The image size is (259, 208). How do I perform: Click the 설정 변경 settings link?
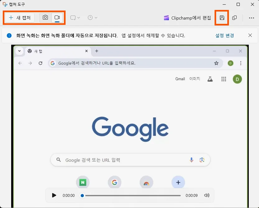coord(225,35)
